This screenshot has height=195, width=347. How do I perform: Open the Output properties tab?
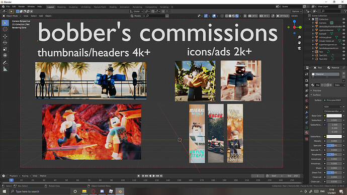click(306, 85)
